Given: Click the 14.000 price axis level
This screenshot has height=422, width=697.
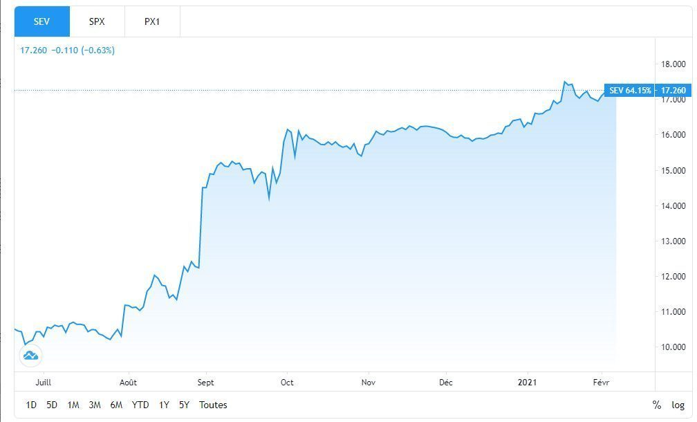Looking at the screenshot, I should (x=673, y=206).
